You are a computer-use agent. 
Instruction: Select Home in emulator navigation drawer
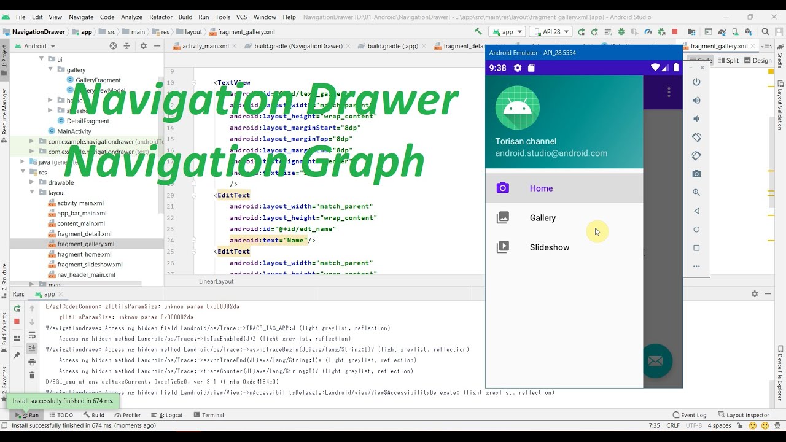pos(564,188)
